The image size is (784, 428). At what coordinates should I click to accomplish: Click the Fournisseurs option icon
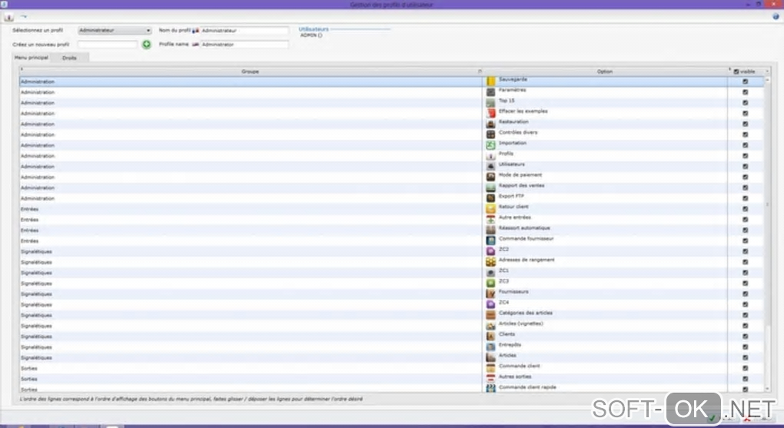point(490,294)
